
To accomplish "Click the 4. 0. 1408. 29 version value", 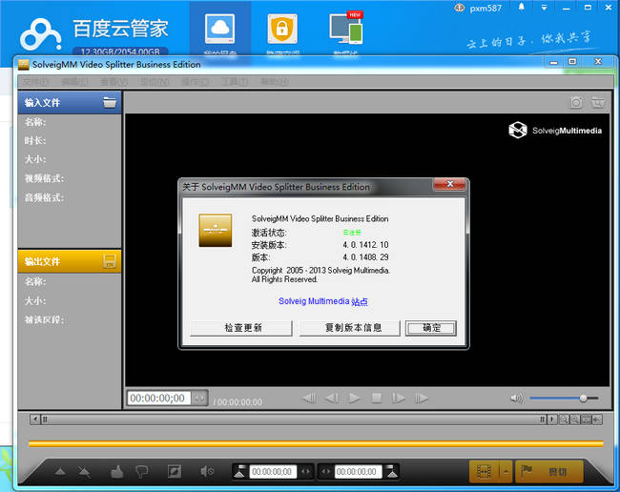I will pyautogui.click(x=365, y=257).
